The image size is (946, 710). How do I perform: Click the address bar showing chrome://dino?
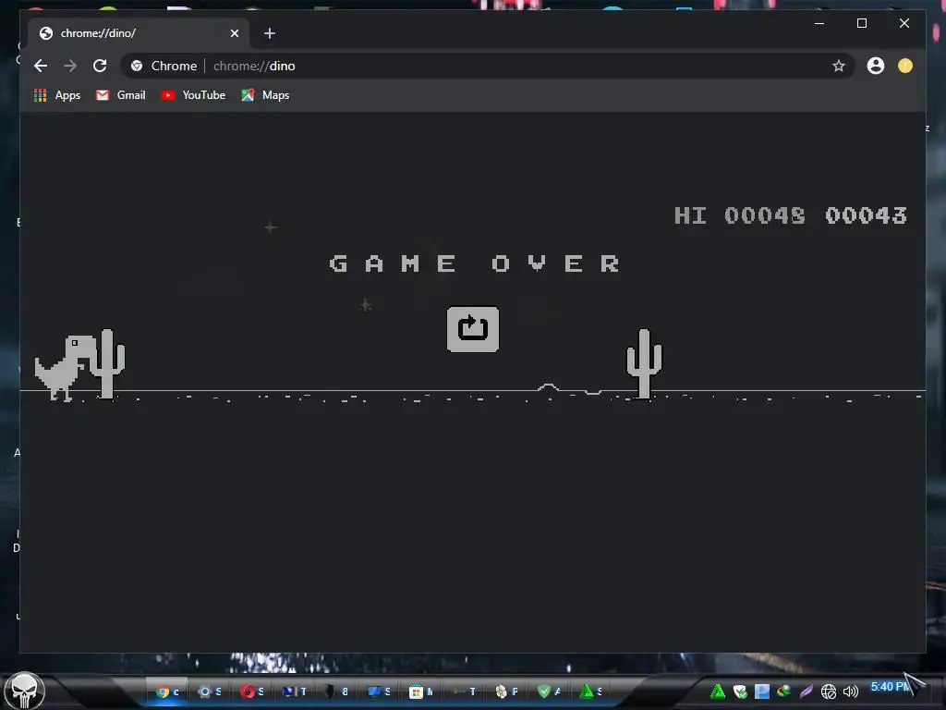(489, 66)
